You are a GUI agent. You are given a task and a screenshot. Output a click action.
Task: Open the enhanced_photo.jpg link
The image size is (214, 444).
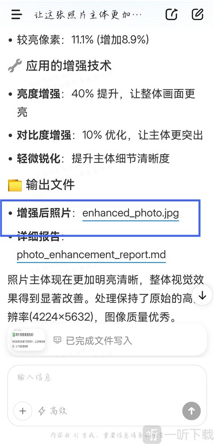(131, 213)
